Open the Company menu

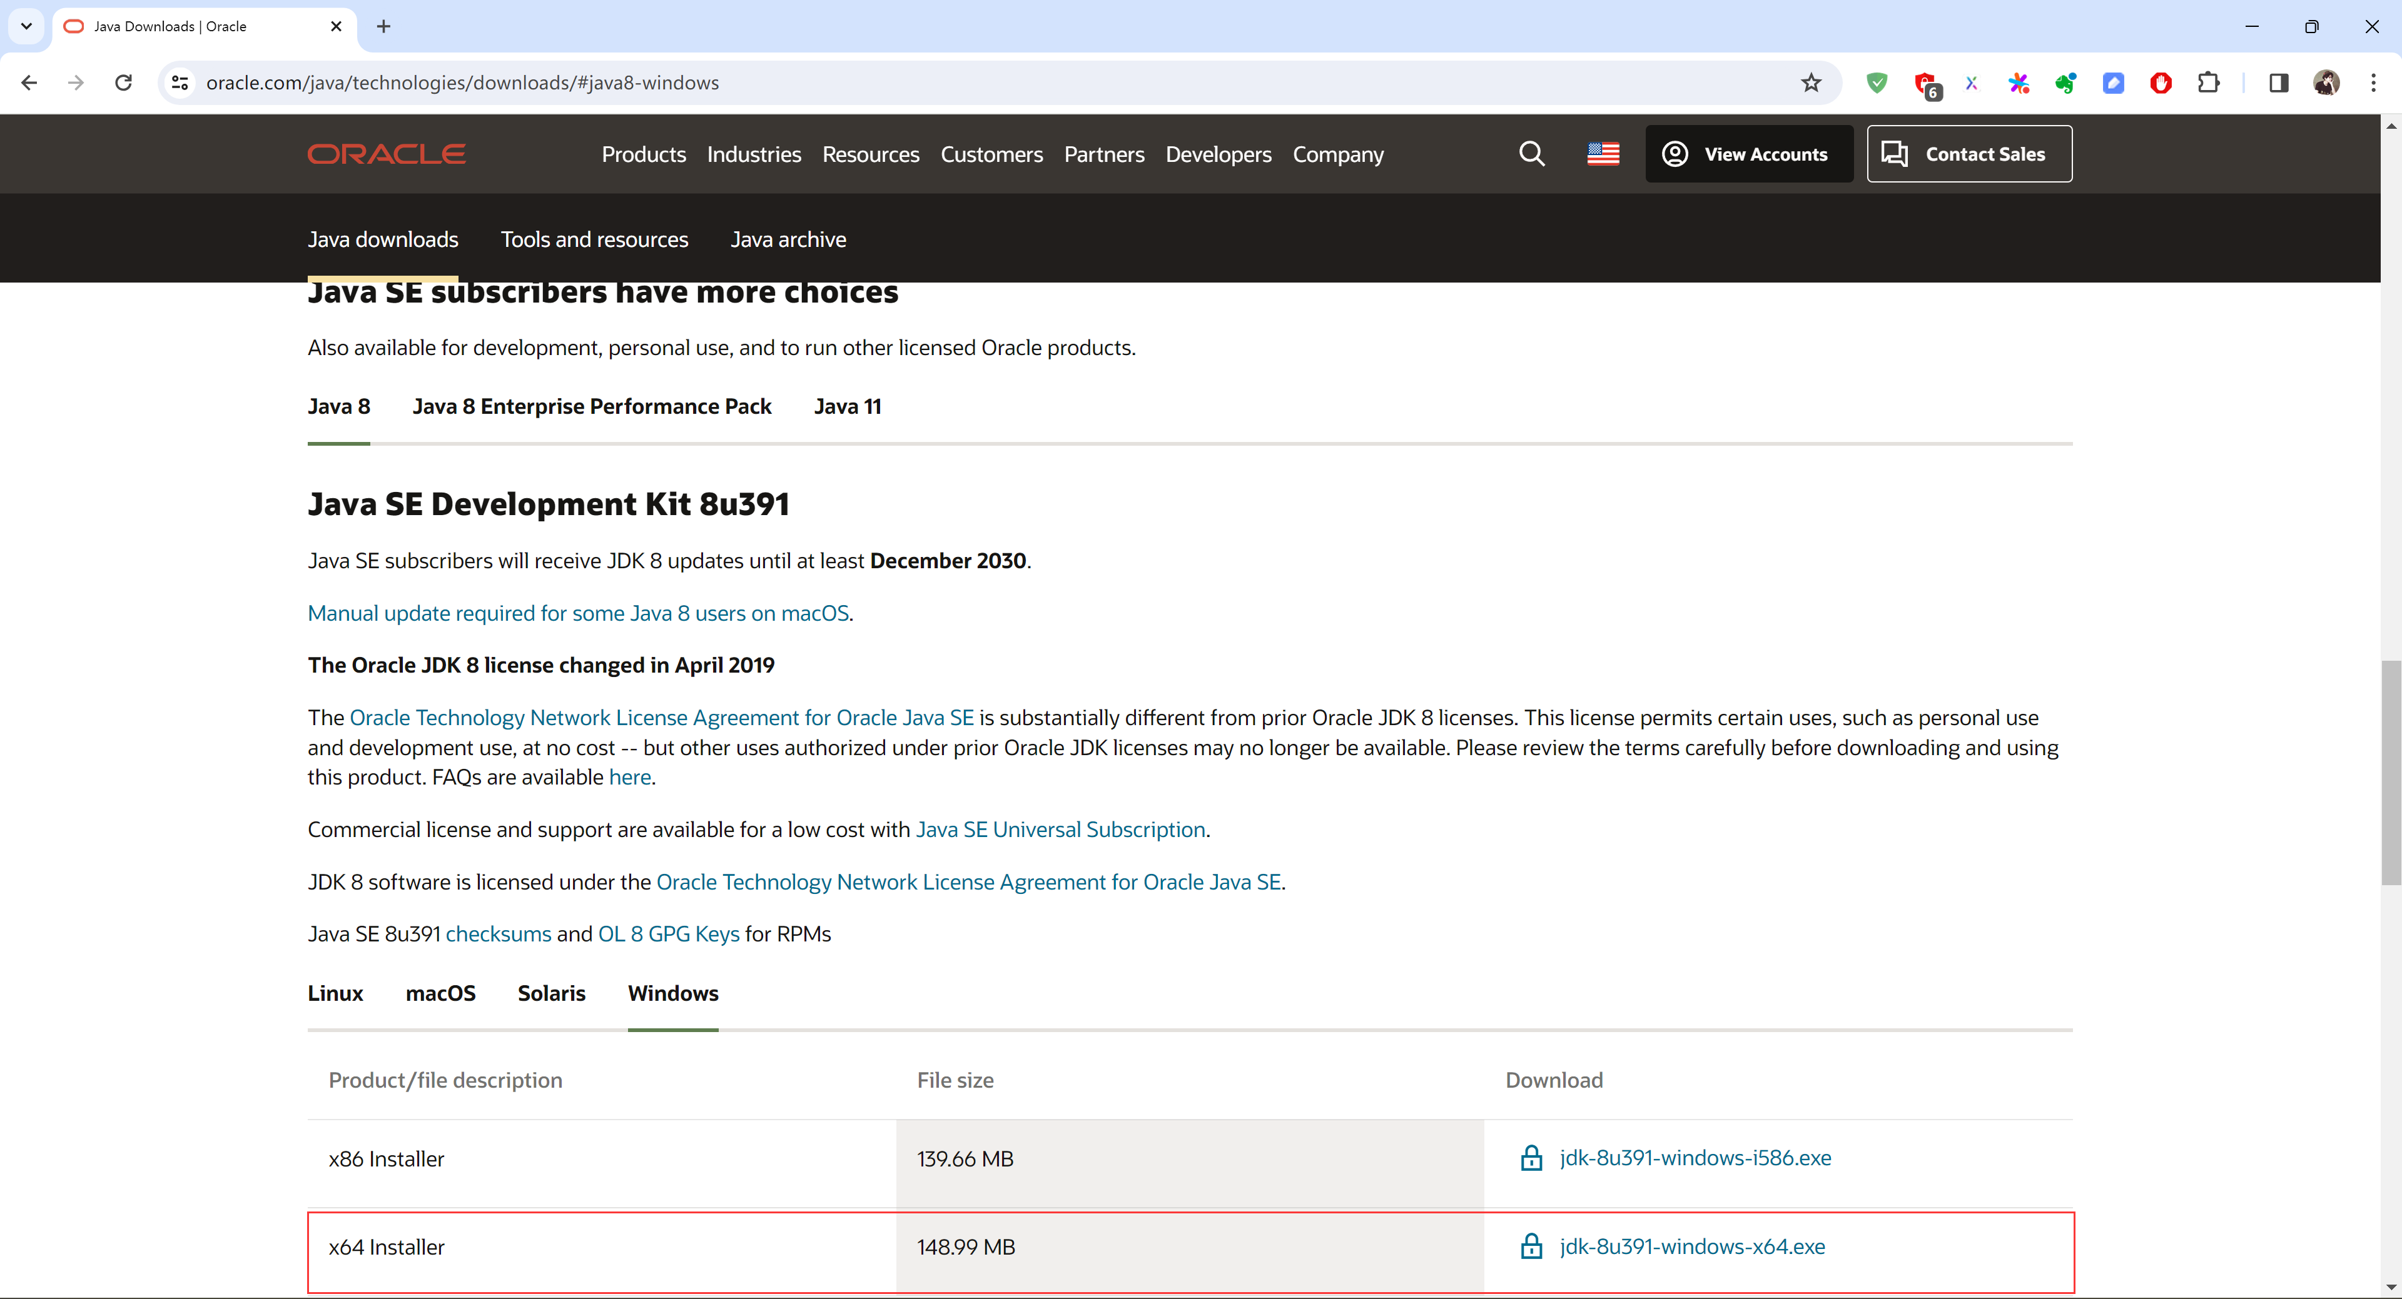click(1338, 154)
